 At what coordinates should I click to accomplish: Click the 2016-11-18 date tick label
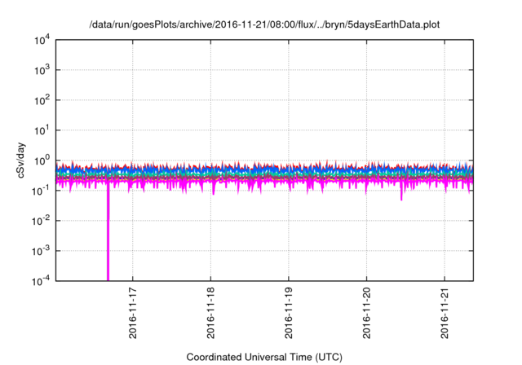[210, 313]
